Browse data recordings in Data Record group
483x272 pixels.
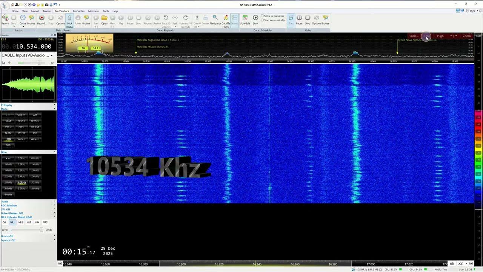[x=86, y=20]
